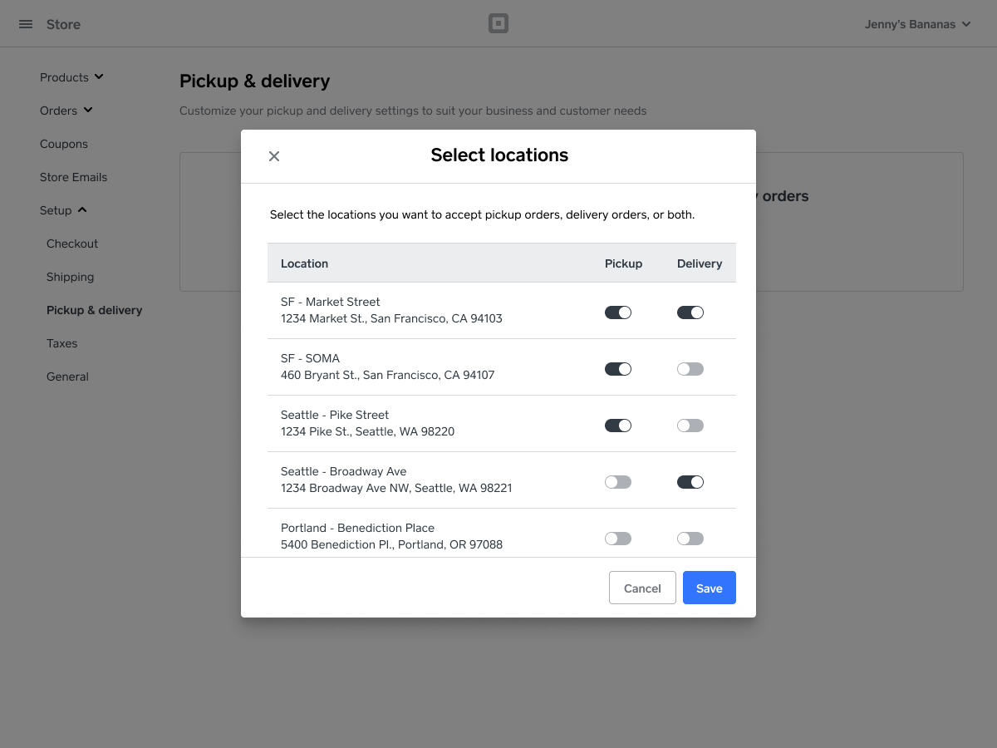Collapse the Setup sidebar section
997x748 pixels.
(63, 210)
